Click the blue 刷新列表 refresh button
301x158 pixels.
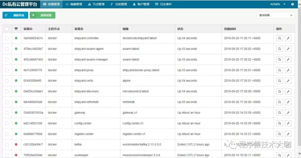click(x=15, y=15)
